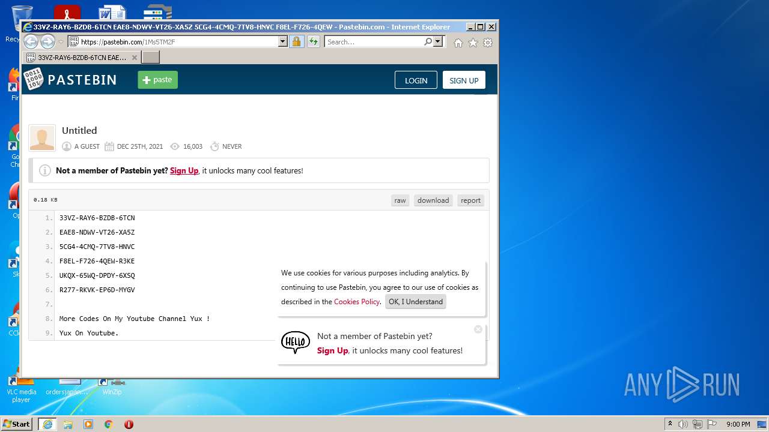Click the volume speaker tray icon
Screen dimensions: 769x432
point(683,424)
